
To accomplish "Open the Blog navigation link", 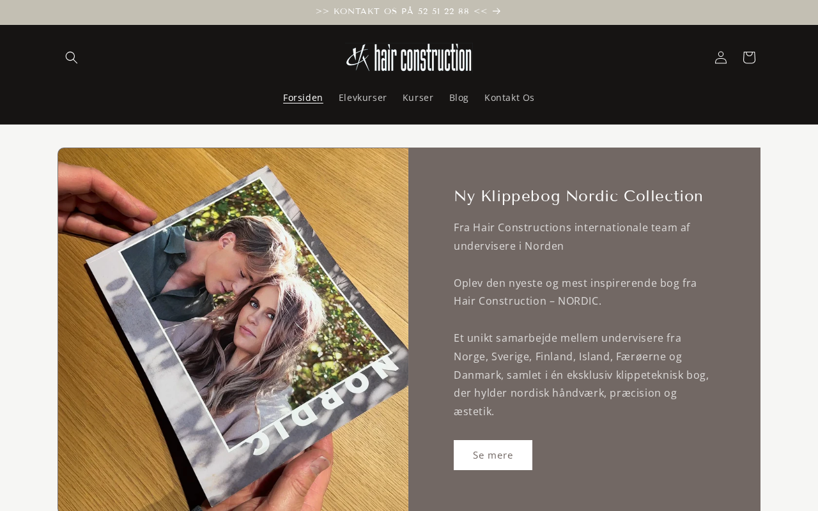I will tap(459, 98).
